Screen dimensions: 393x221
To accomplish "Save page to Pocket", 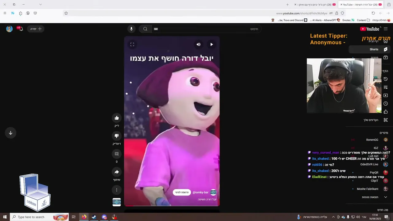I will coord(35,13).
